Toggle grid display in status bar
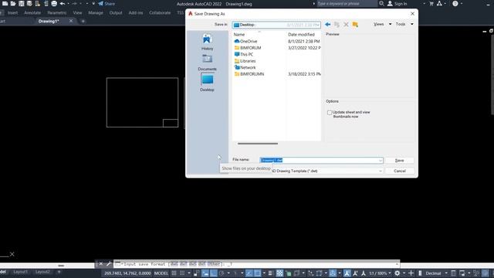 point(174,273)
